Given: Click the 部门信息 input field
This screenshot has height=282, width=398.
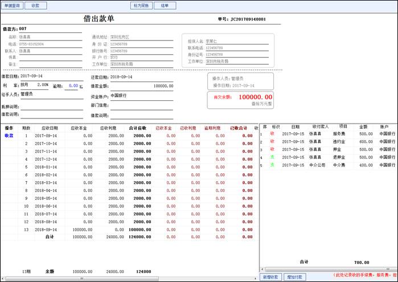Looking at the screenshot, I should point(141,105).
